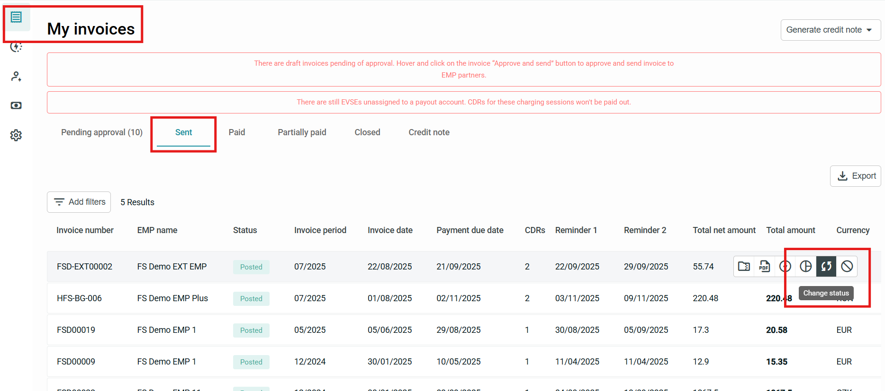The image size is (885, 391).
Task: Click Posted status badge for FSD00009
Action: coord(251,362)
